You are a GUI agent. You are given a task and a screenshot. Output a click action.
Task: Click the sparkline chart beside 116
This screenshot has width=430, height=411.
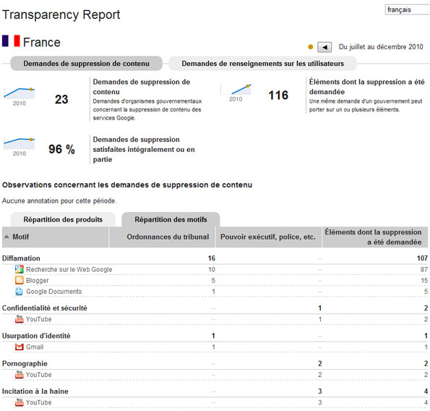(236, 90)
